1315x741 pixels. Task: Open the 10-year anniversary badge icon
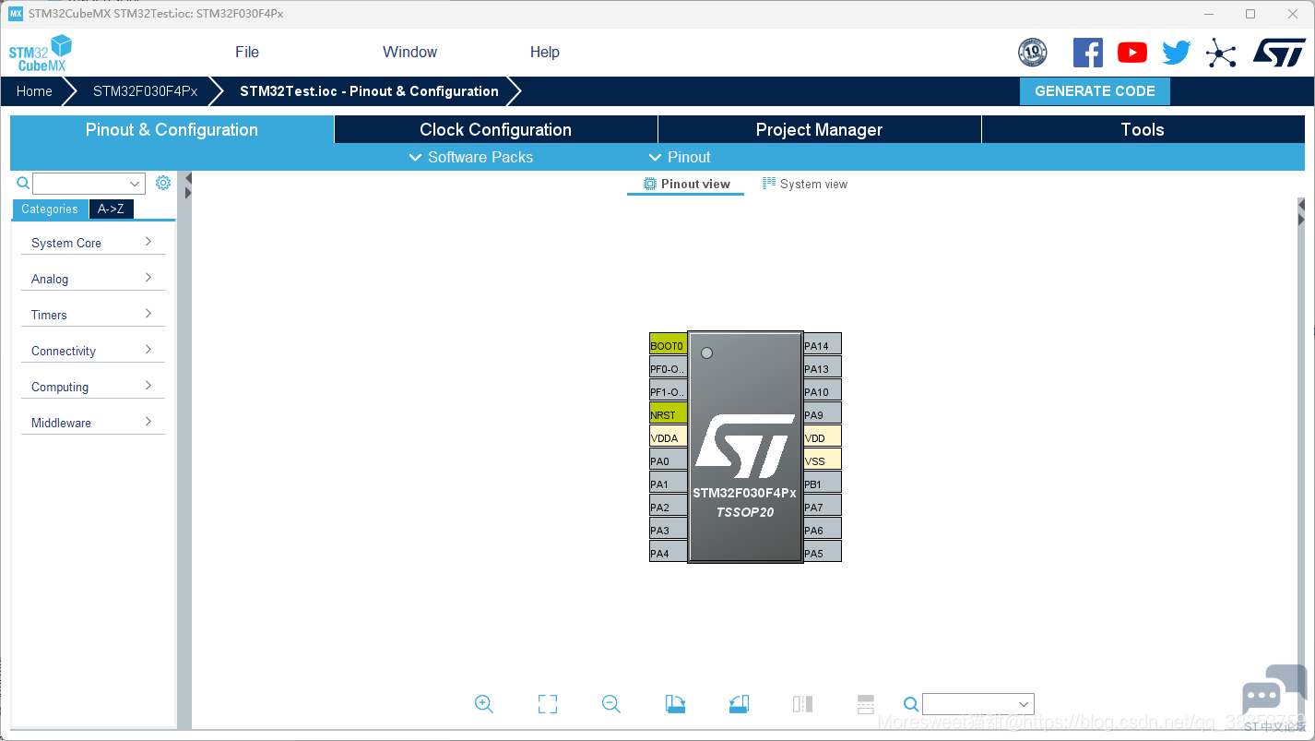(x=1032, y=53)
